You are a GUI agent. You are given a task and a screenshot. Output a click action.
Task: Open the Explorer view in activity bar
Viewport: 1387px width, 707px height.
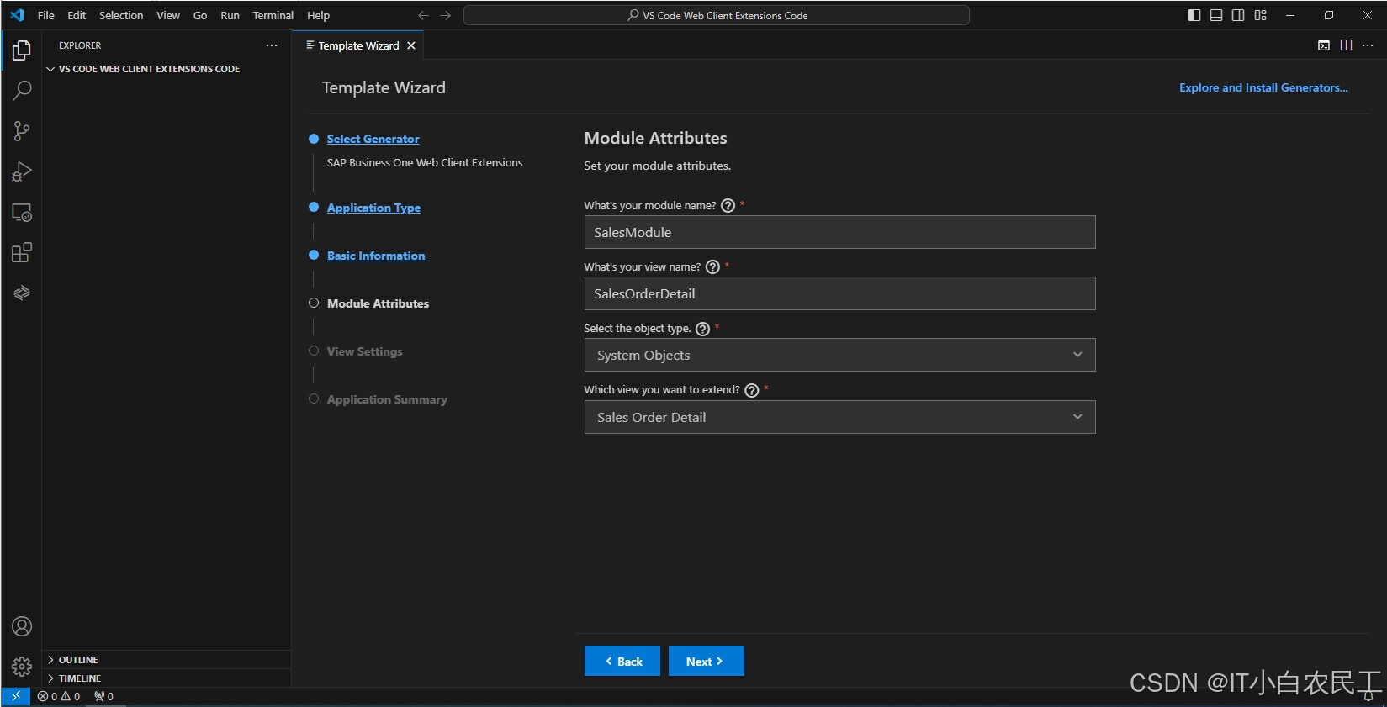22,50
